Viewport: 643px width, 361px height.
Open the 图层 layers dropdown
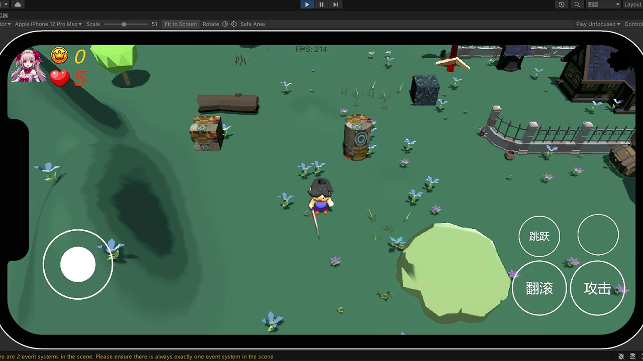point(603,5)
